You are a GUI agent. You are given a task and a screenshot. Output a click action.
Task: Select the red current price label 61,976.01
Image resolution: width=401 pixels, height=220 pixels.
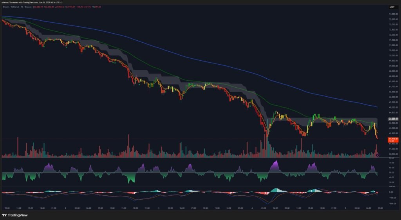coord(393,140)
